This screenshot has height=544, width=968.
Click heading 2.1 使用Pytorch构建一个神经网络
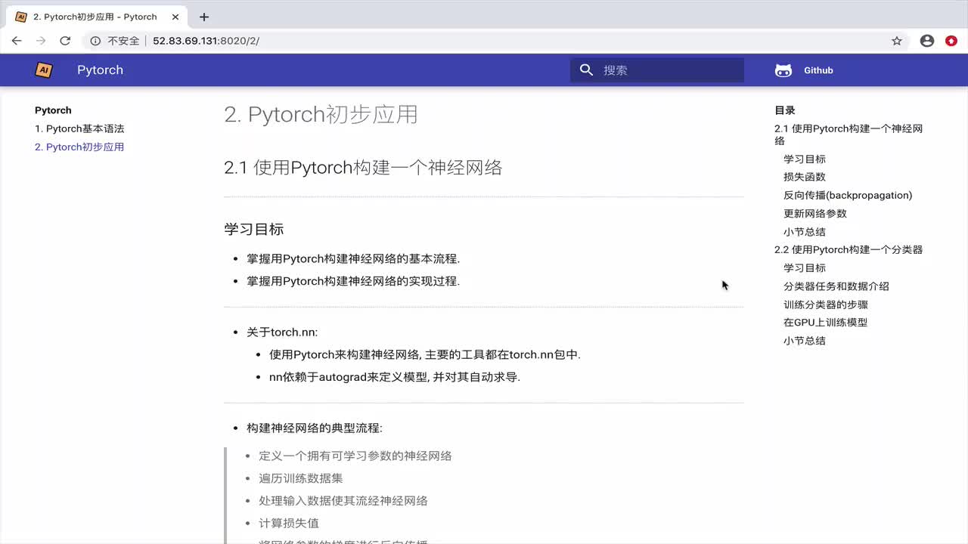[x=363, y=167]
